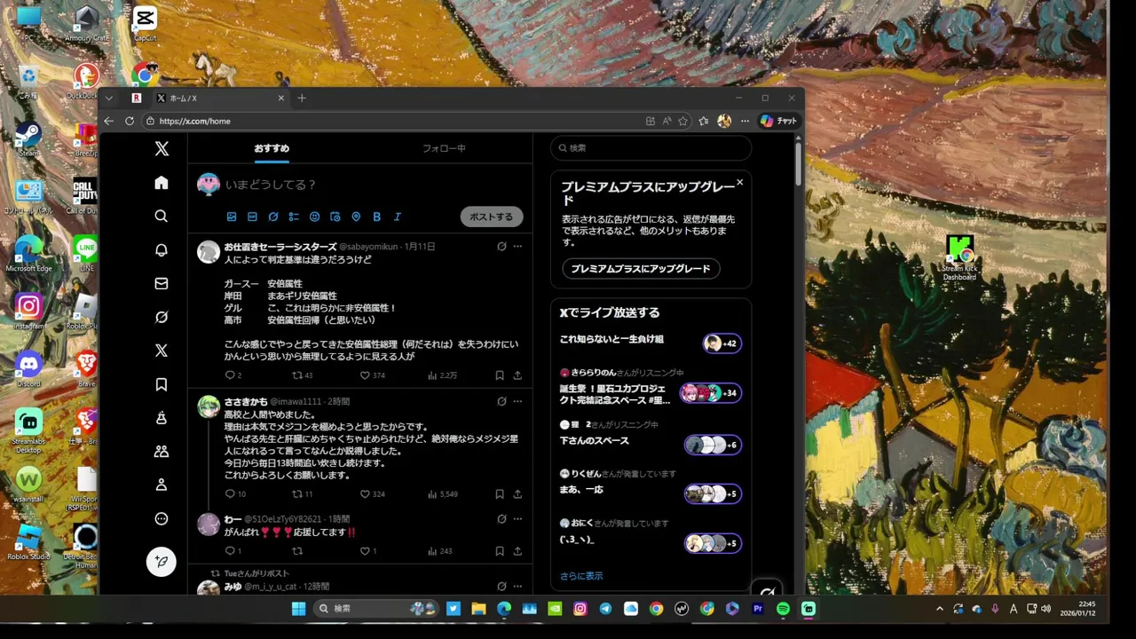The height and width of the screenshot is (639, 1136).
Task: Apply bold formatting in composer
Action: pyautogui.click(x=376, y=217)
